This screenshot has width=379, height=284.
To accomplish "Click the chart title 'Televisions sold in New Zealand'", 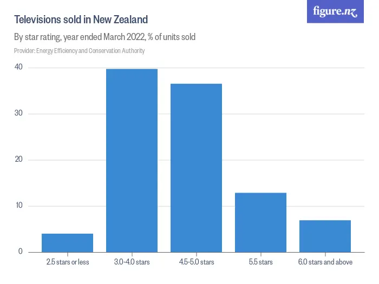I will click(81, 20).
